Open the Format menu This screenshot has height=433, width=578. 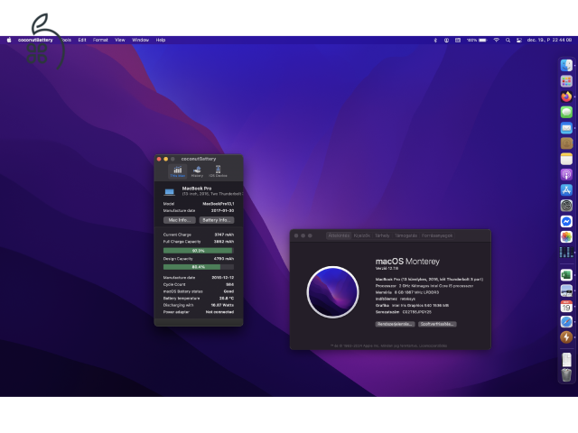click(100, 40)
